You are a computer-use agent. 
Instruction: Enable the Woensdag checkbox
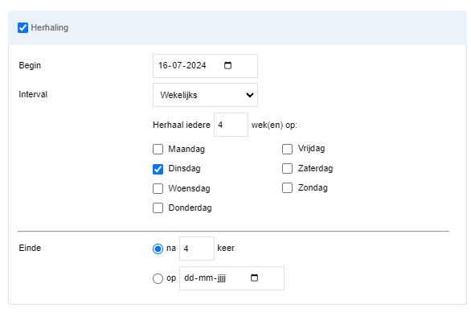tap(158, 189)
